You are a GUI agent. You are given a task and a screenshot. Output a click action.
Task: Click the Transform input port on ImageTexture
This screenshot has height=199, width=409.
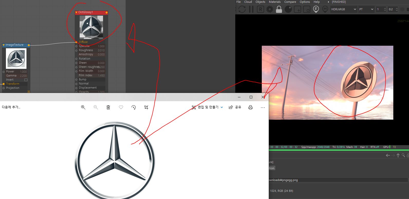pyautogui.click(x=4, y=84)
